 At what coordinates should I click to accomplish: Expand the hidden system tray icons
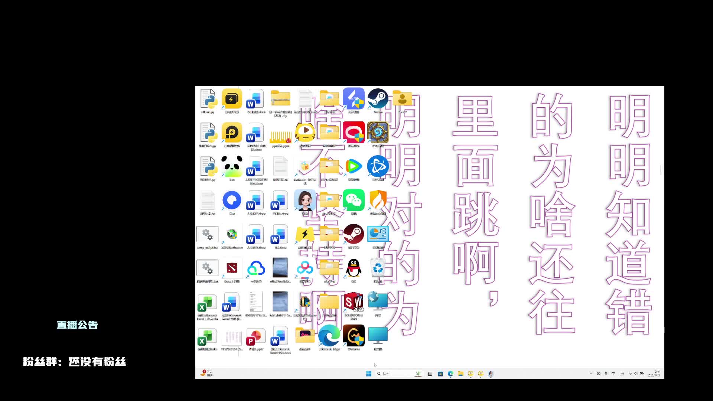click(591, 374)
